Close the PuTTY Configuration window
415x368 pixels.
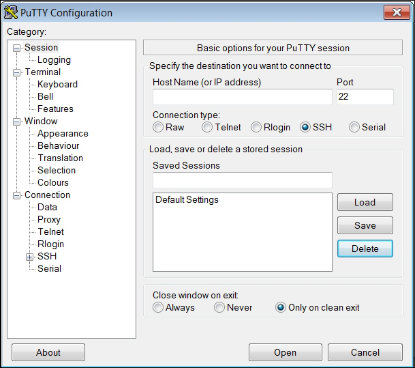[397, 12]
